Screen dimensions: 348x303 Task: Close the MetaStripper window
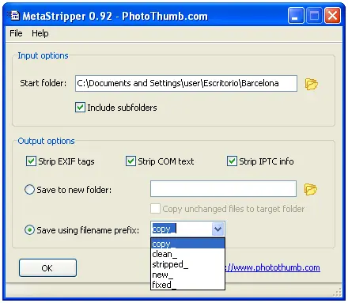tap(332, 16)
